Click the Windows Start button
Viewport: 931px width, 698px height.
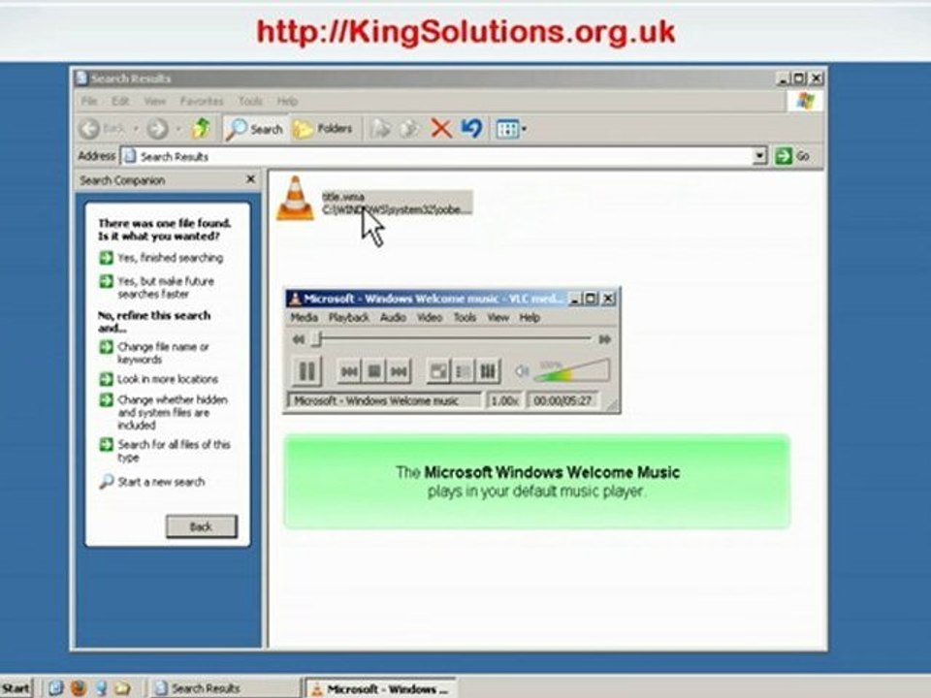16,688
